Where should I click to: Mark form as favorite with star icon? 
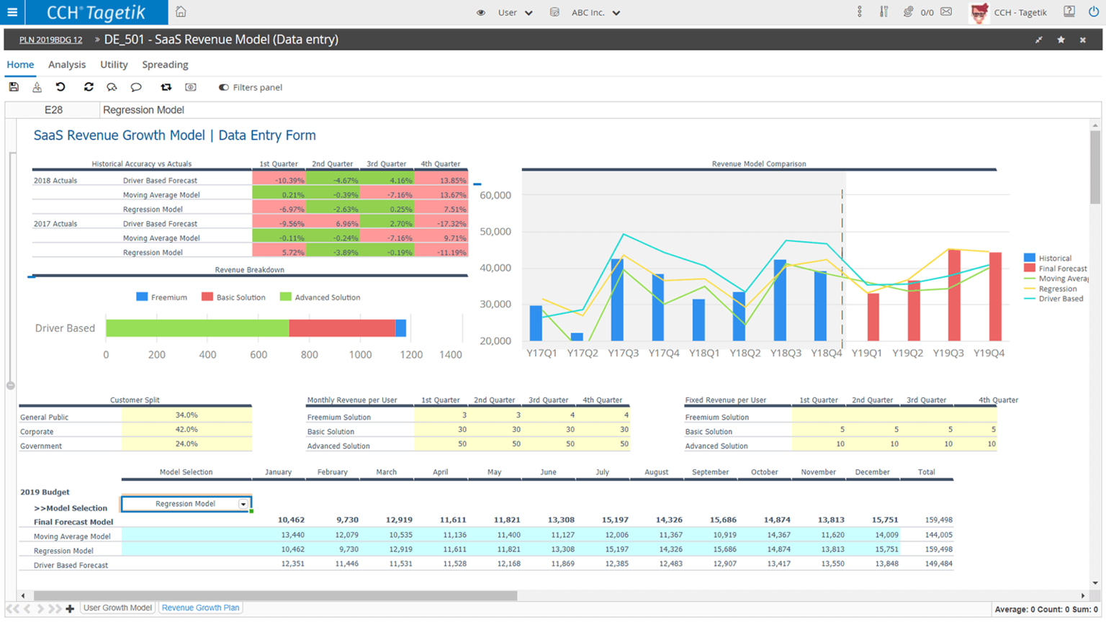point(1061,40)
